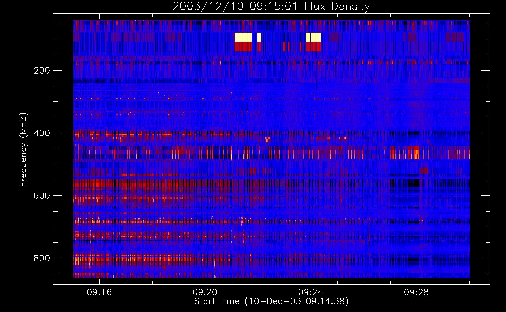Click the wide pale-yellow saturated burst near 09:21
506x312 pixels.
[243, 37]
